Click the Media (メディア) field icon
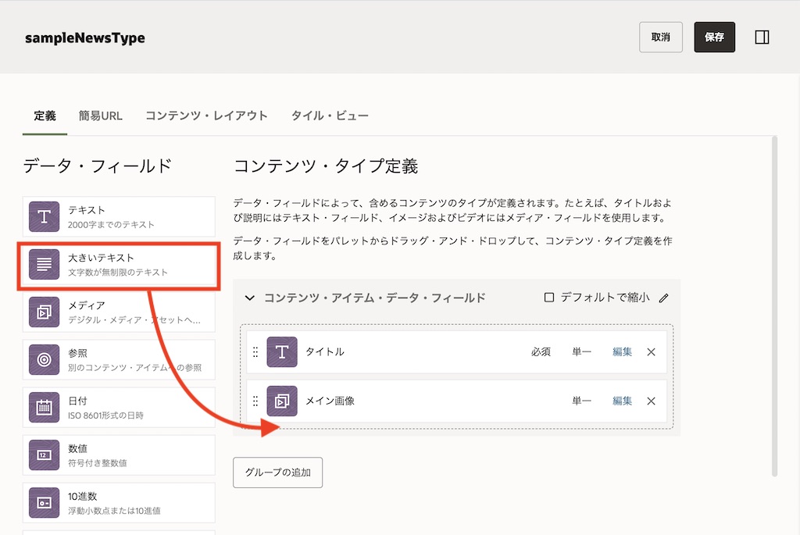 click(x=45, y=312)
